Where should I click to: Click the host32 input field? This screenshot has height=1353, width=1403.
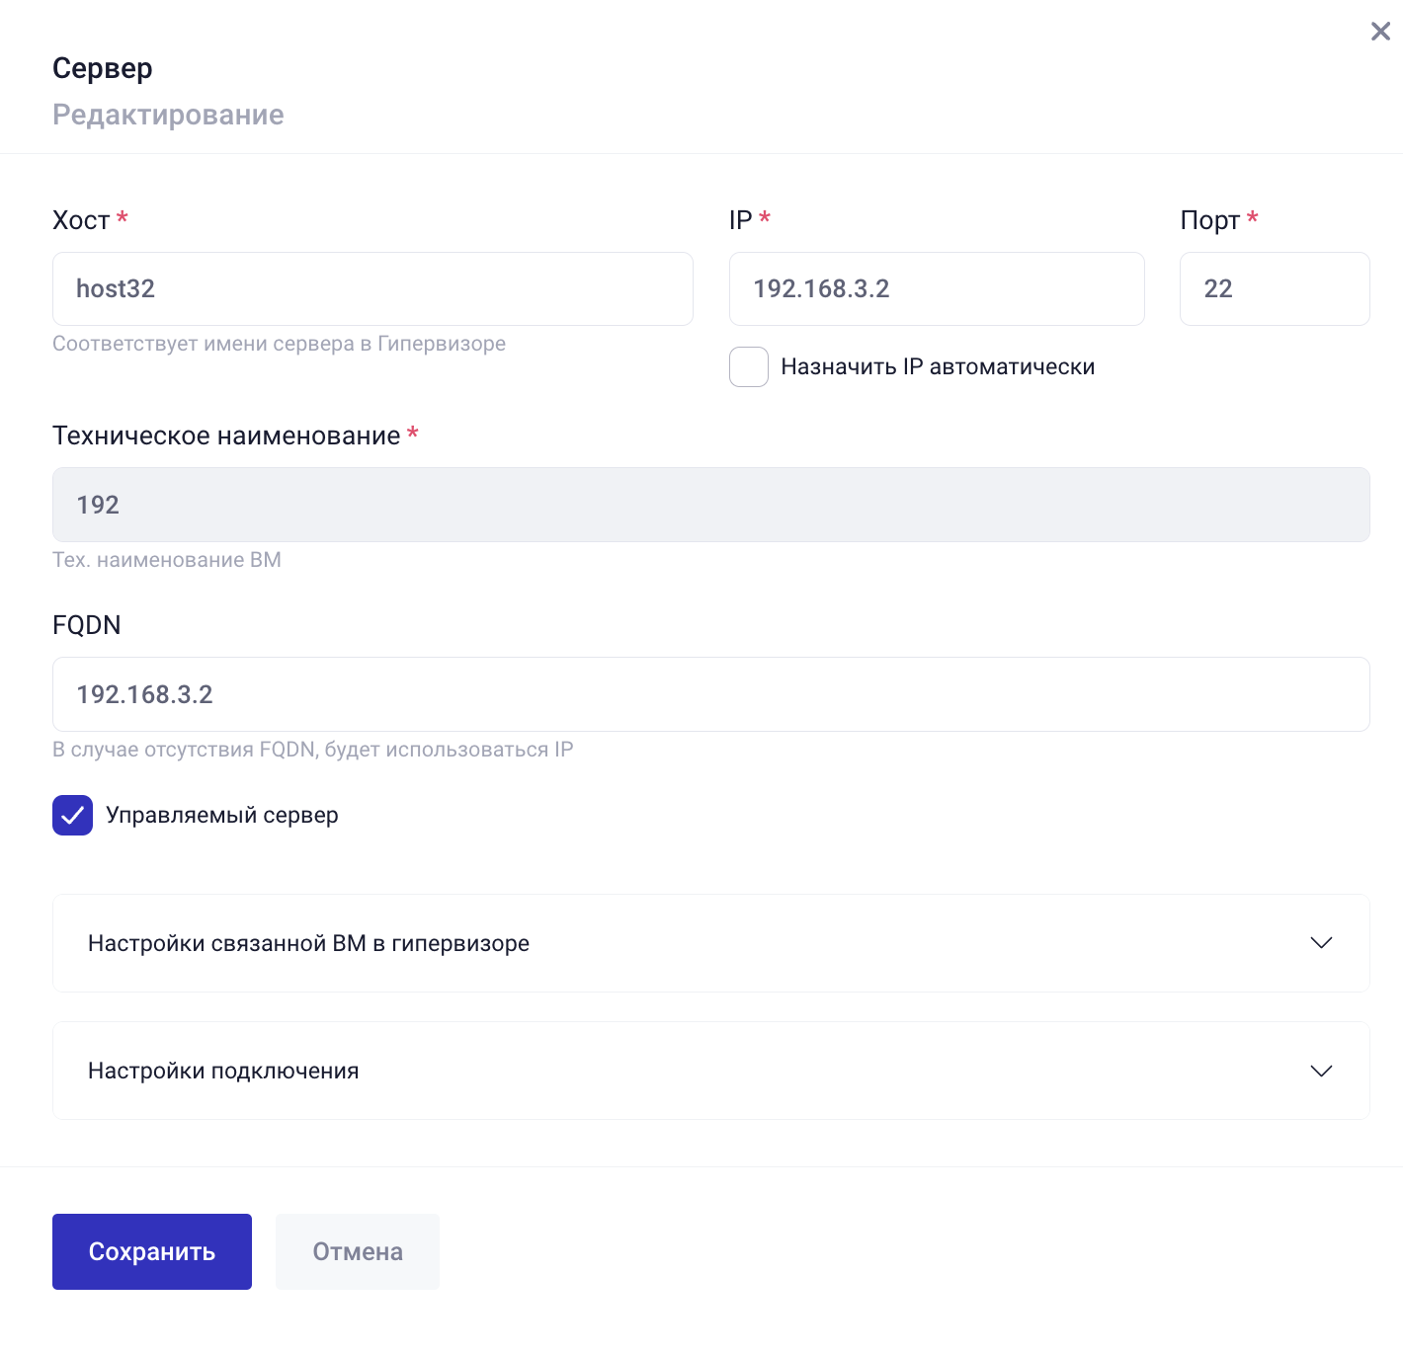coord(372,288)
